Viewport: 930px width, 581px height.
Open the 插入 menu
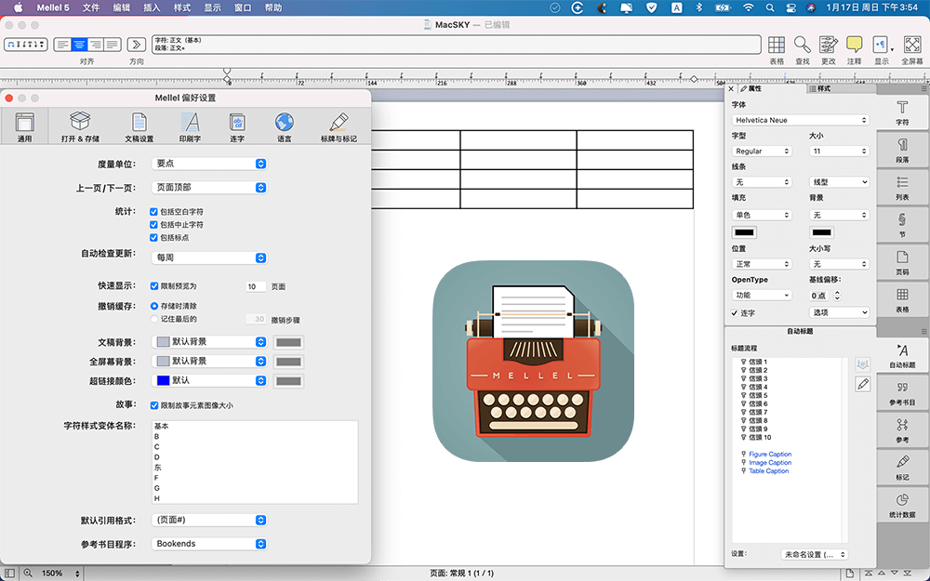tap(152, 7)
